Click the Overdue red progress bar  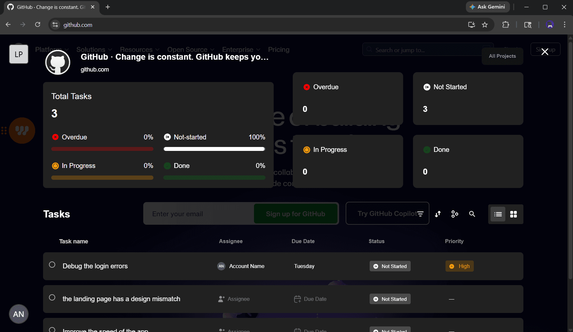click(102, 149)
